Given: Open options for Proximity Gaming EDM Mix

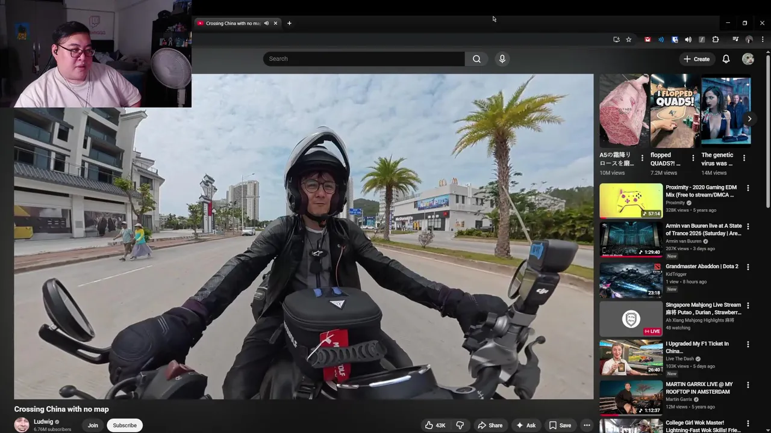Looking at the screenshot, I should click(748, 188).
